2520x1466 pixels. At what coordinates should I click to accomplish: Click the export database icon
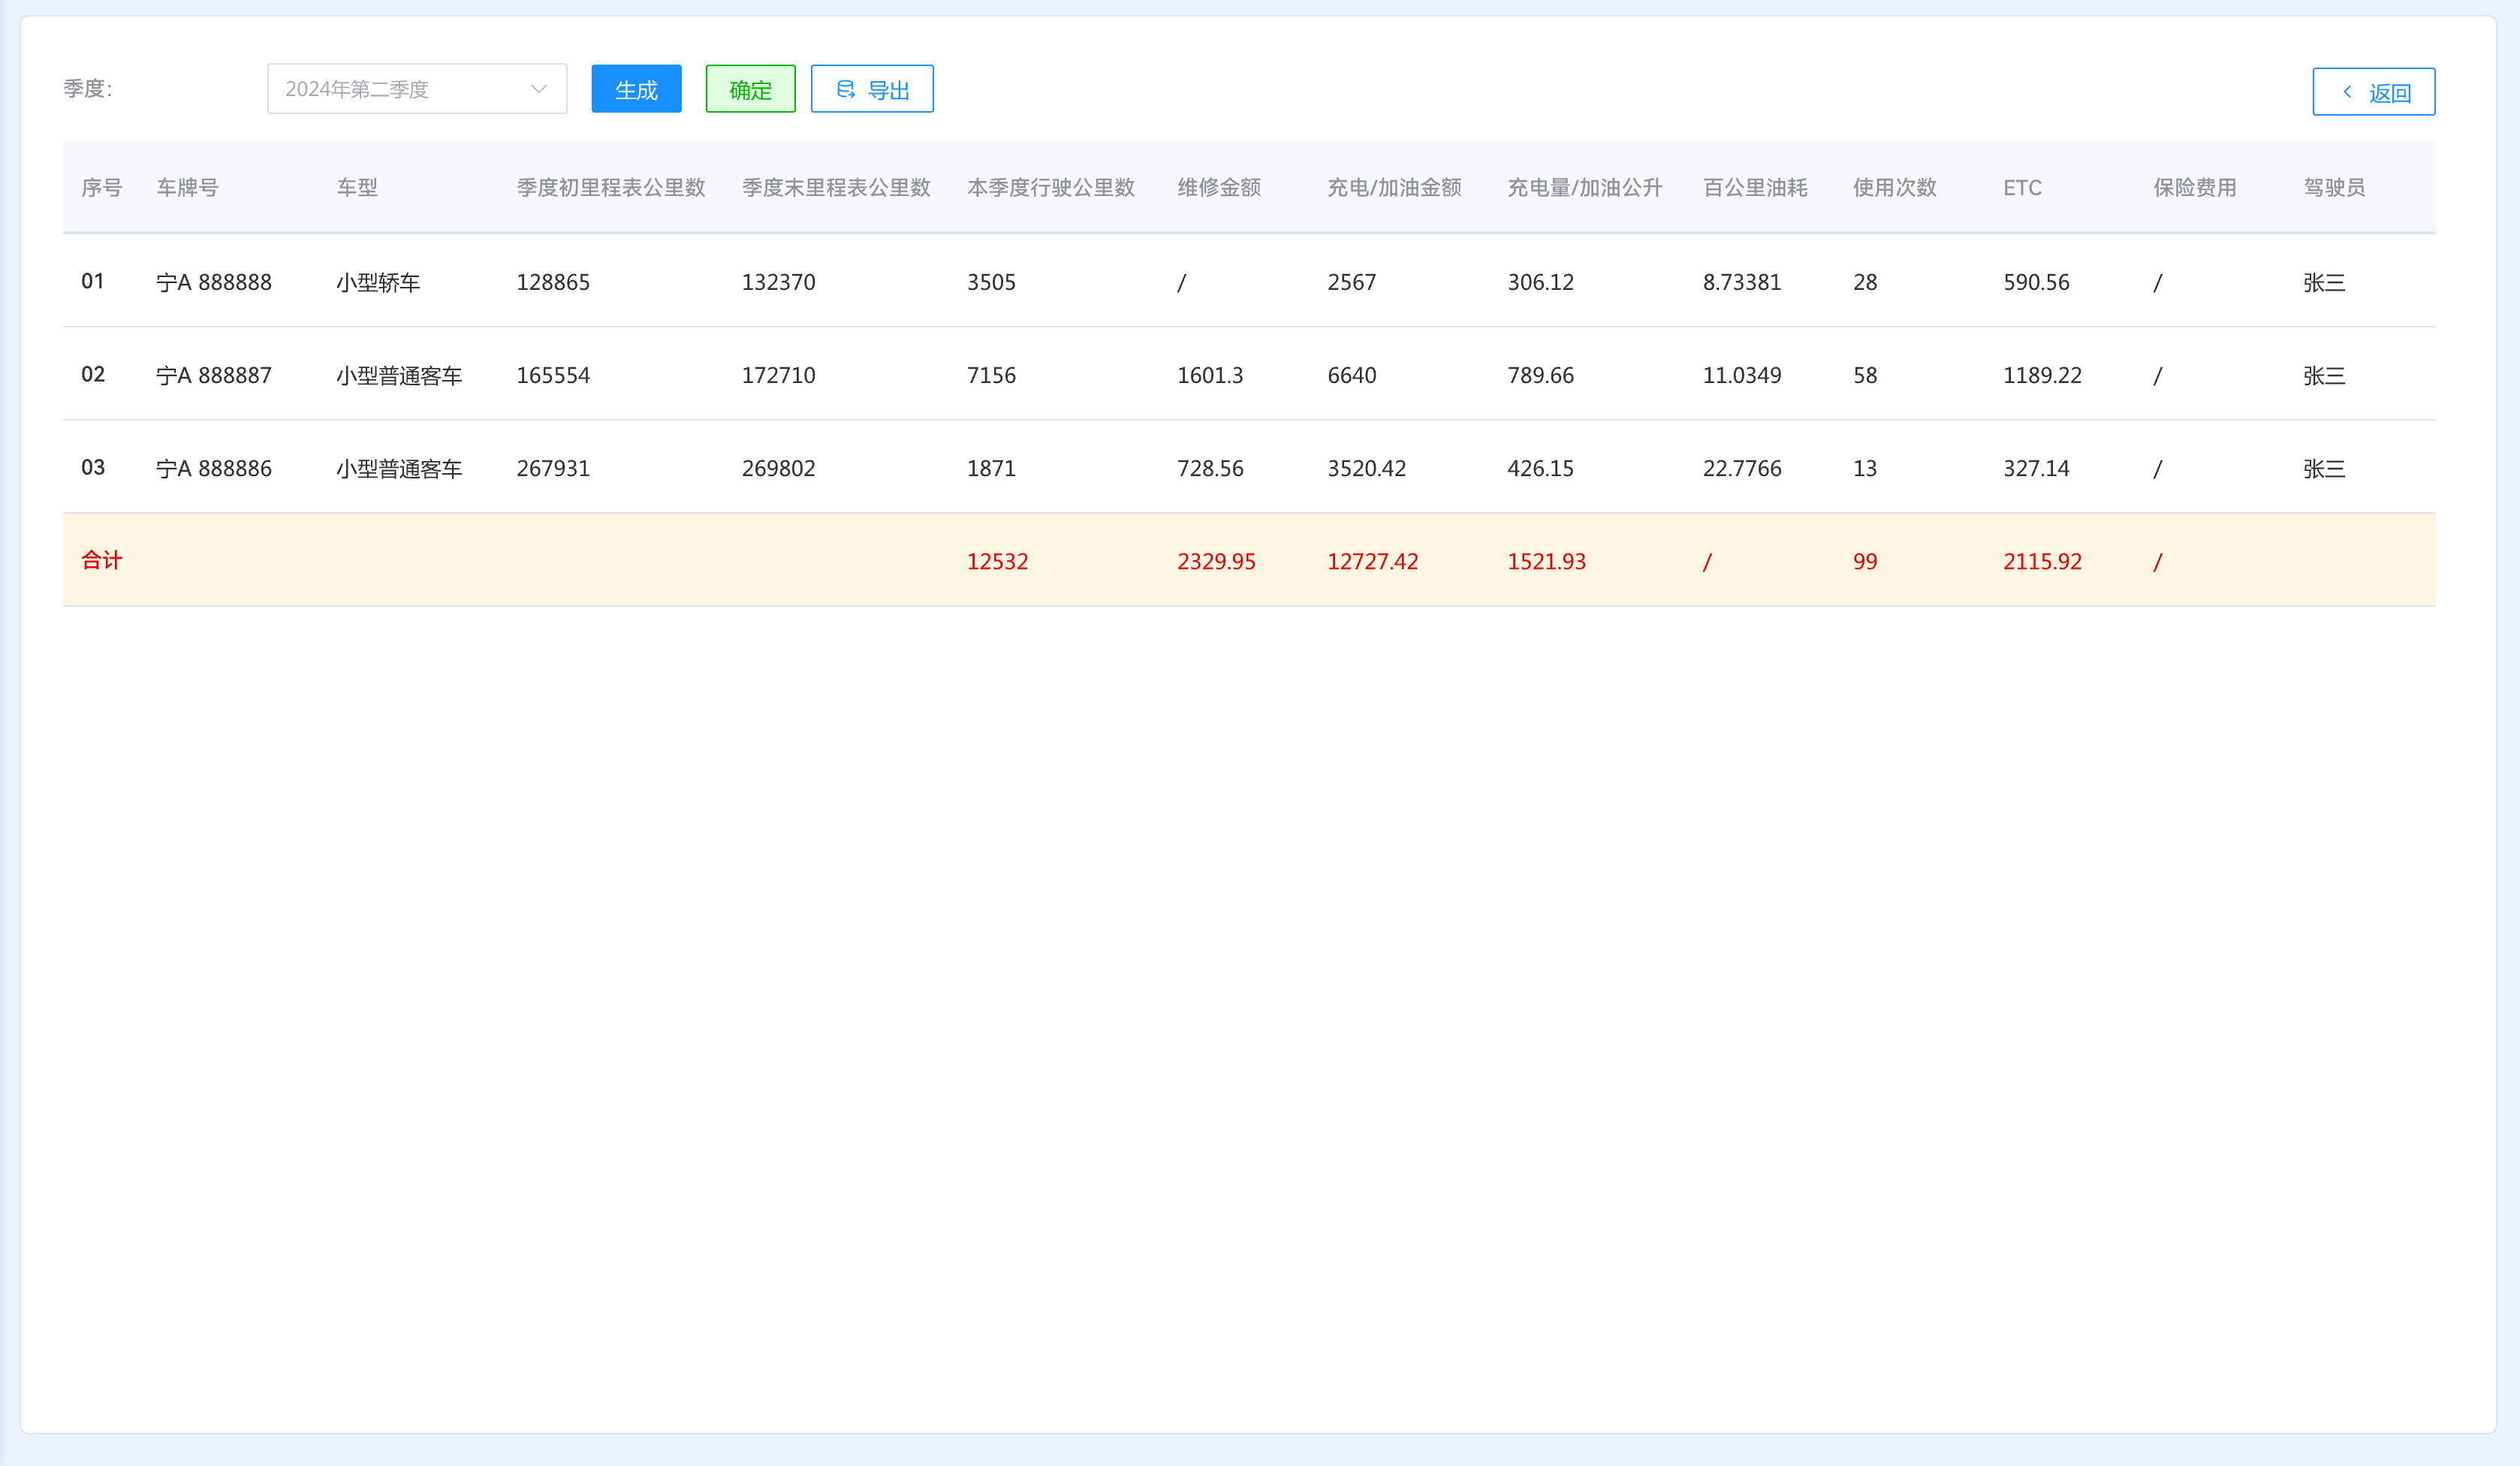coord(845,89)
